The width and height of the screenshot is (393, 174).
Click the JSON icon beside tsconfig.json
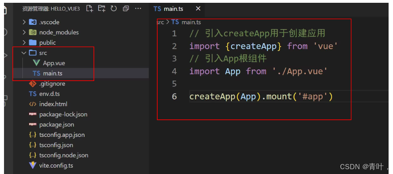[x=33, y=145]
